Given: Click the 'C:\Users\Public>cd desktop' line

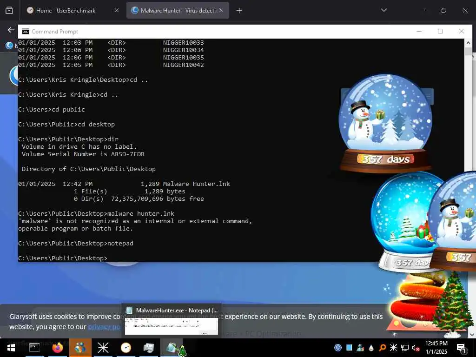Looking at the screenshot, I should point(66,125).
